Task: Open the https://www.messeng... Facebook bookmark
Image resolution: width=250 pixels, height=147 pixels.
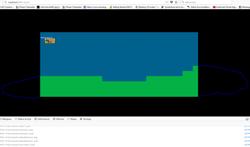Action: click(x=95, y=7)
